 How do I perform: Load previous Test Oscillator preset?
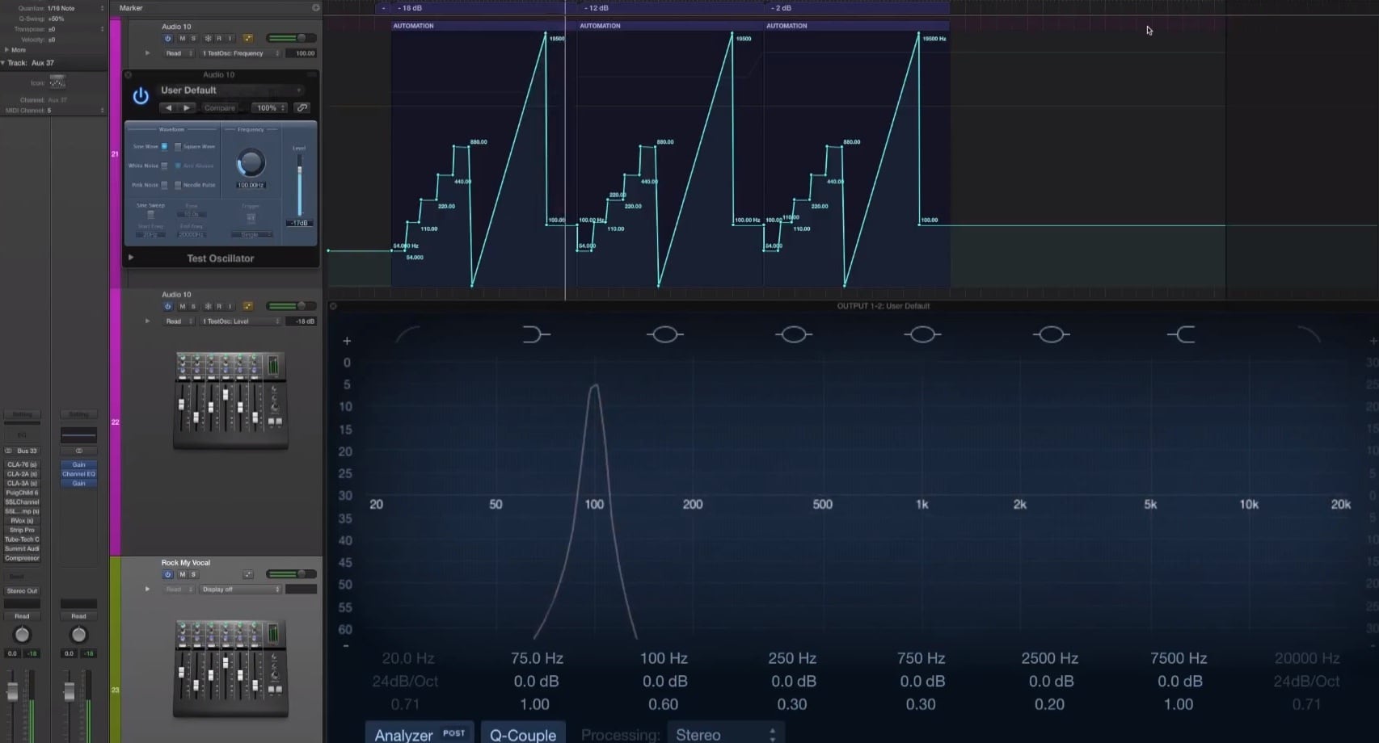tap(168, 107)
